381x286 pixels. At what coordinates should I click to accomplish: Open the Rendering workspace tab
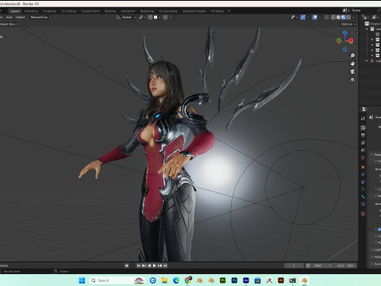(147, 11)
